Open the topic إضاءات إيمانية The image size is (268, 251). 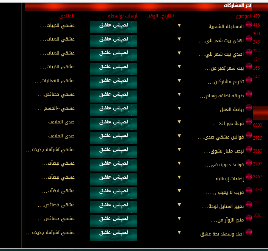coord(230,179)
